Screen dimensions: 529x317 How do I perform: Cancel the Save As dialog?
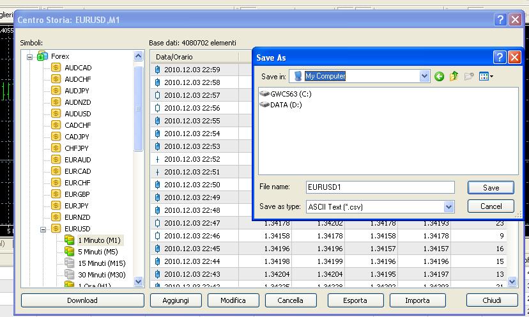pyautogui.click(x=491, y=206)
